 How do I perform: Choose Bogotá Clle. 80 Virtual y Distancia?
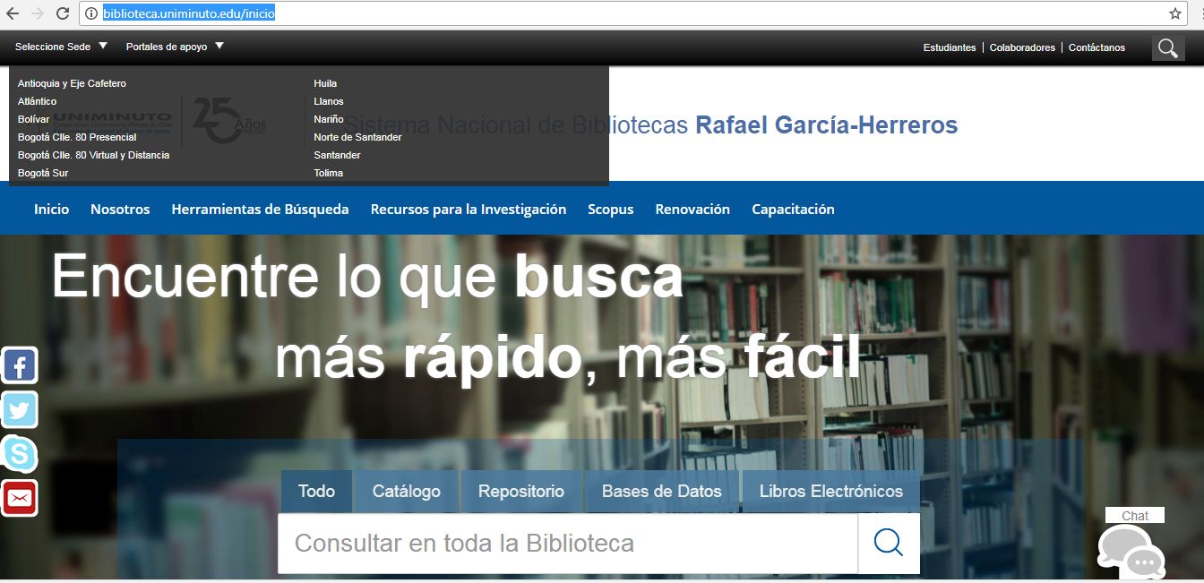coord(93,155)
